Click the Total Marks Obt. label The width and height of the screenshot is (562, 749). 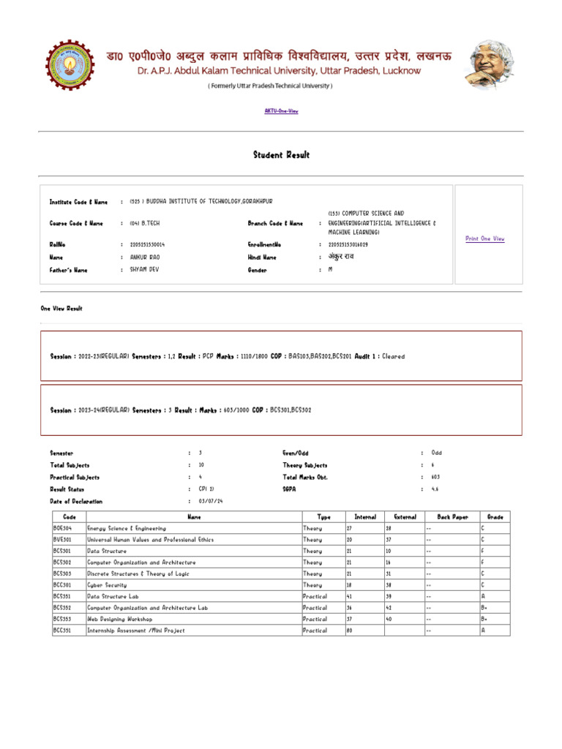305,477
